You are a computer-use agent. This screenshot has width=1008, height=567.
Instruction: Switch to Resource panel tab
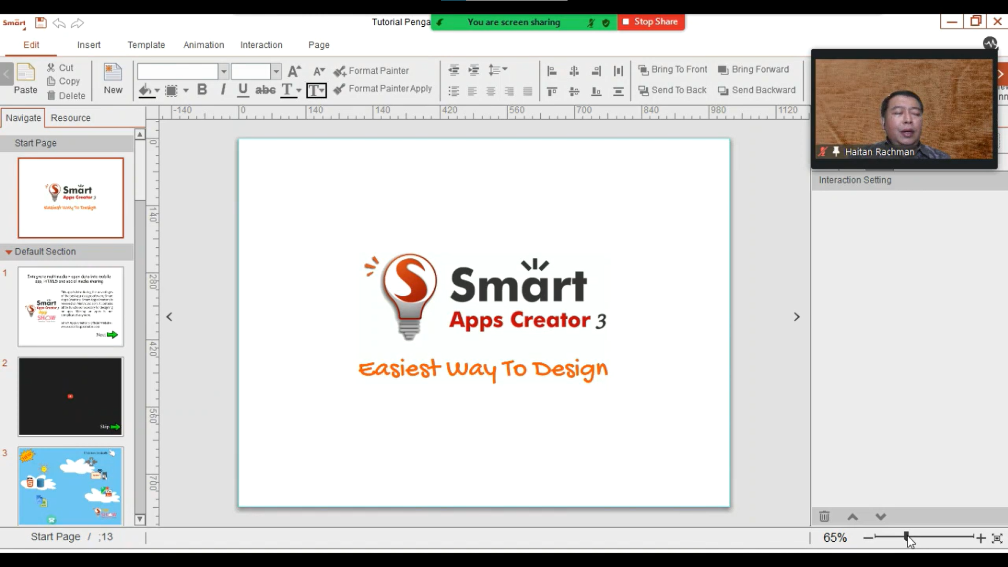coord(70,118)
